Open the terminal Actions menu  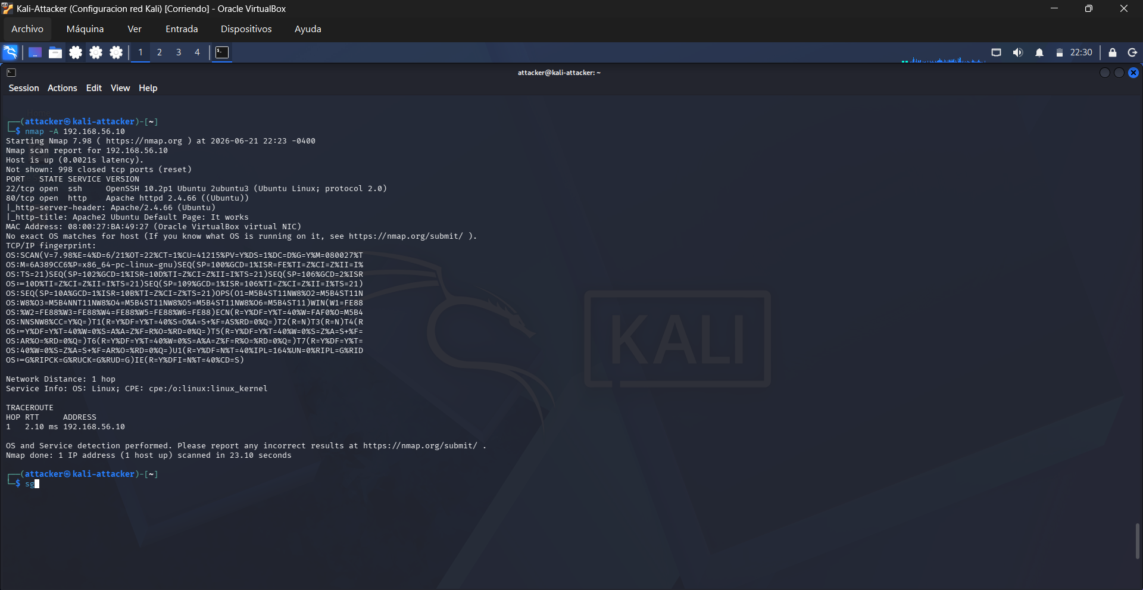[x=63, y=88]
